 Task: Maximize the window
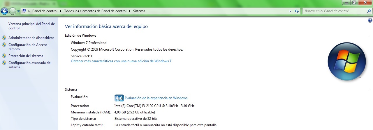354,2
